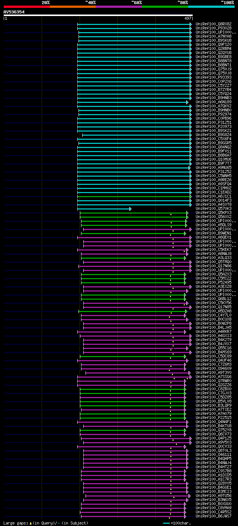Click the cyan alignment bar for B9G8Z4
The image size is (238, 526).
137,135
